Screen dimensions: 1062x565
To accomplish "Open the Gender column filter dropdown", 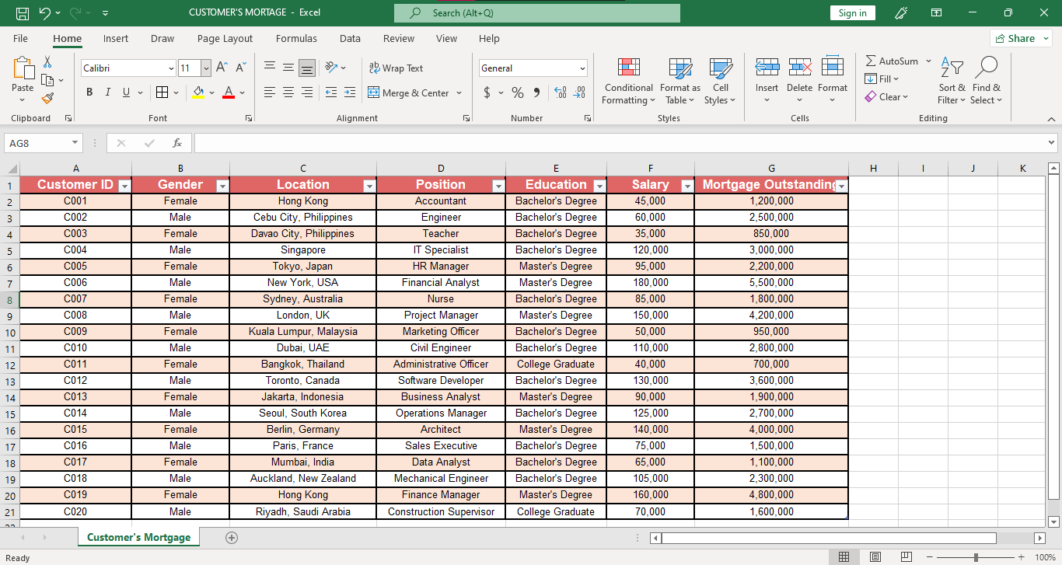I will pyautogui.click(x=222, y=186).
